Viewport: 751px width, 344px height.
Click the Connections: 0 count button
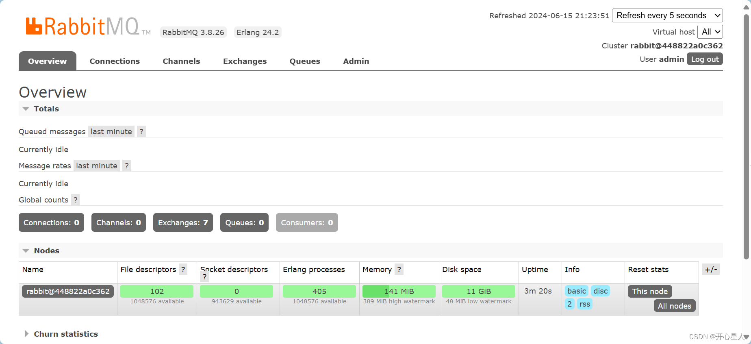(x=51, y=222)
